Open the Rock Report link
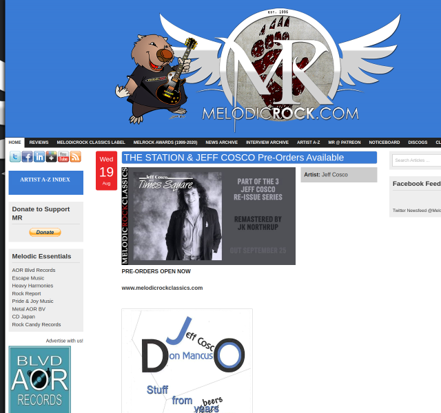 pos(26,294)
